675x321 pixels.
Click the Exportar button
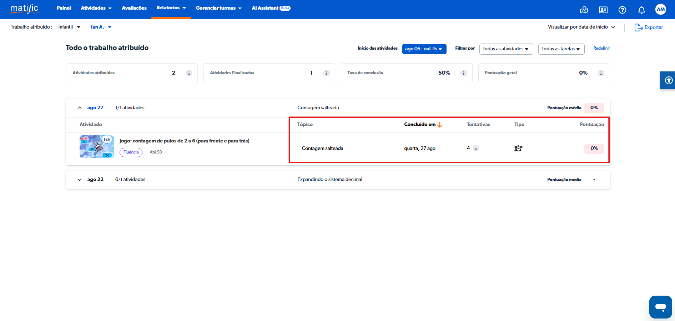pyautogui.click(x=649, y=27)
